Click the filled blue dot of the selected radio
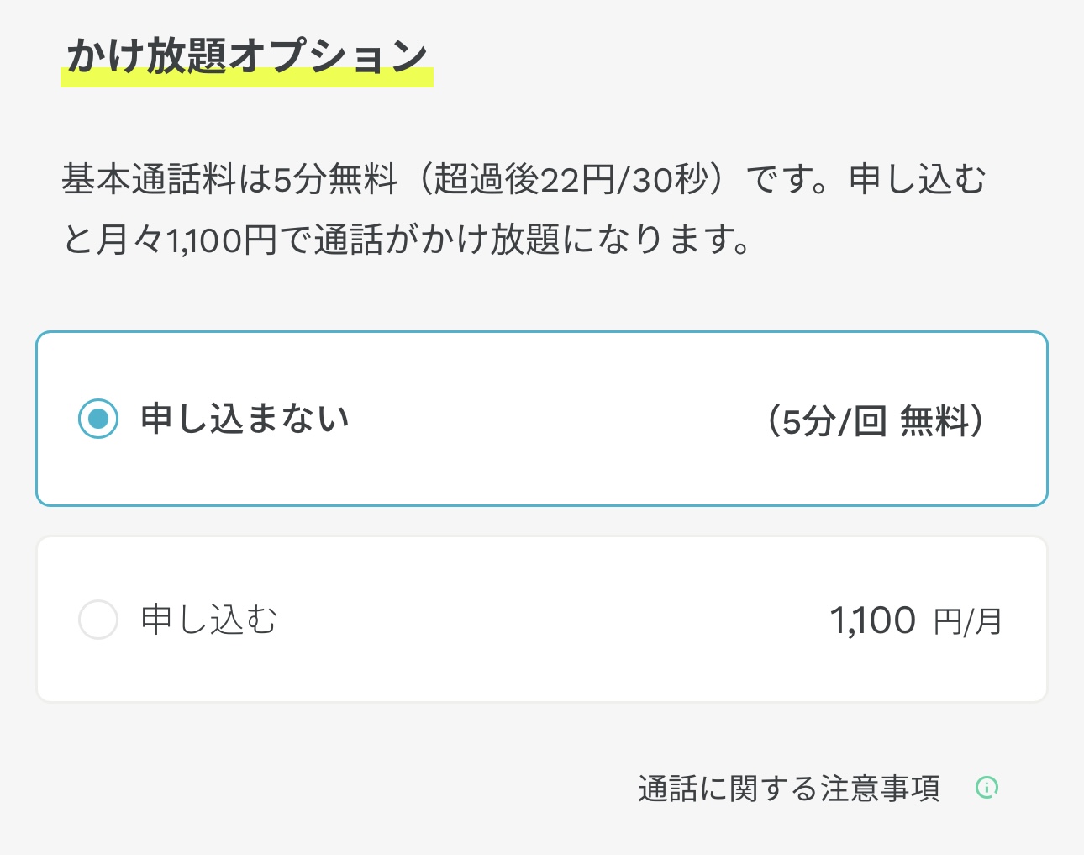The image size is (1084, 855). (x=98, y=419)
